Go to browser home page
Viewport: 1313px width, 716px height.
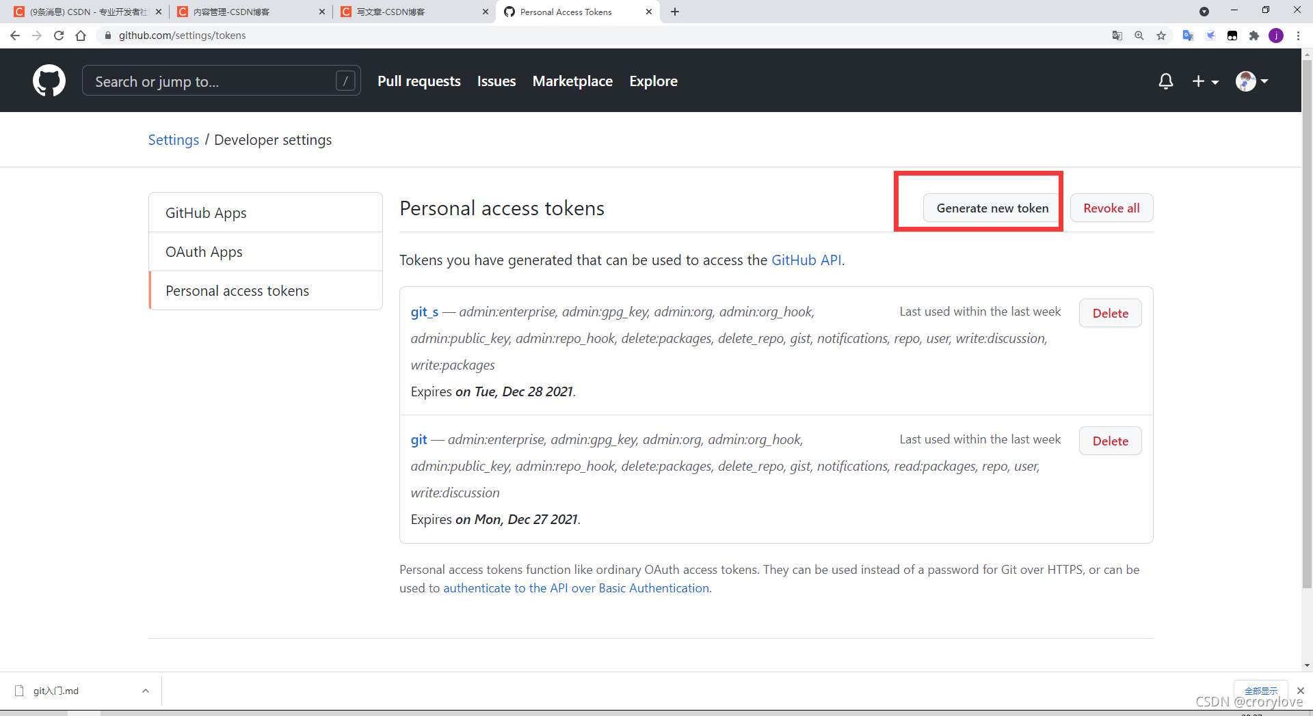(81, 36)
